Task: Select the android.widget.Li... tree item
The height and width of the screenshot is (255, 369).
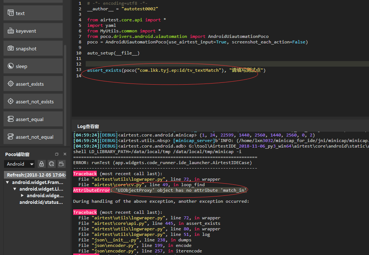Action: pyautogui.click(x=41, y=189)
